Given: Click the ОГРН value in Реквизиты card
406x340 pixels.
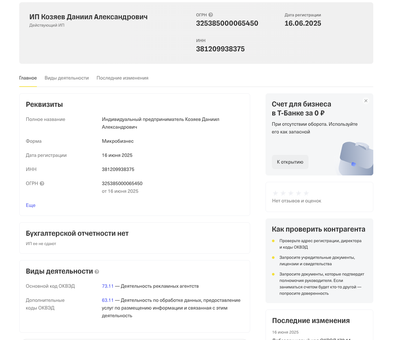Looking at the screenshot, I should 122,183.
